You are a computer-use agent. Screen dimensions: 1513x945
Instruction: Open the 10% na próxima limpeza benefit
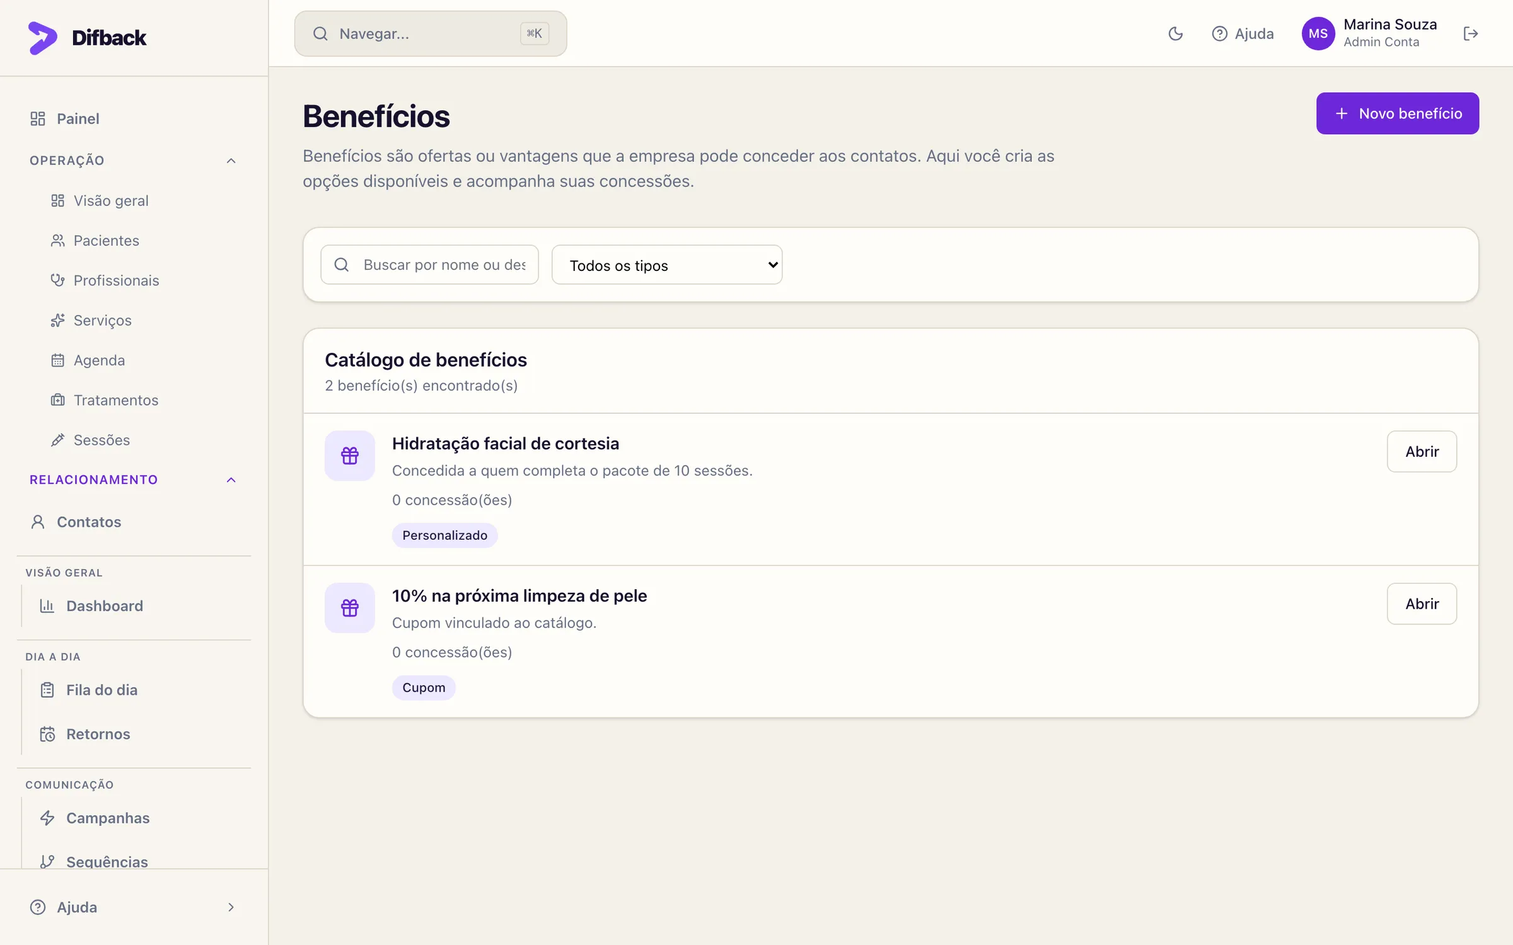[1422, 604]
